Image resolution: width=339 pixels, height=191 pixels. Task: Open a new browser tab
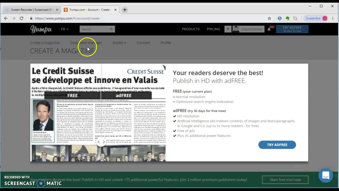[x=125, y=10]
